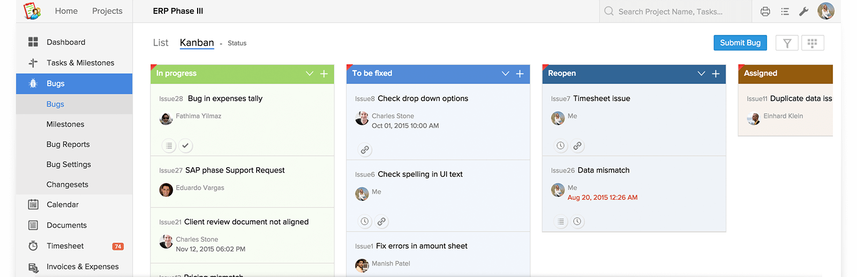Click the Submit Bug button
The width and height of the screenshot is (857, 277).
click(x=740, y=43)
